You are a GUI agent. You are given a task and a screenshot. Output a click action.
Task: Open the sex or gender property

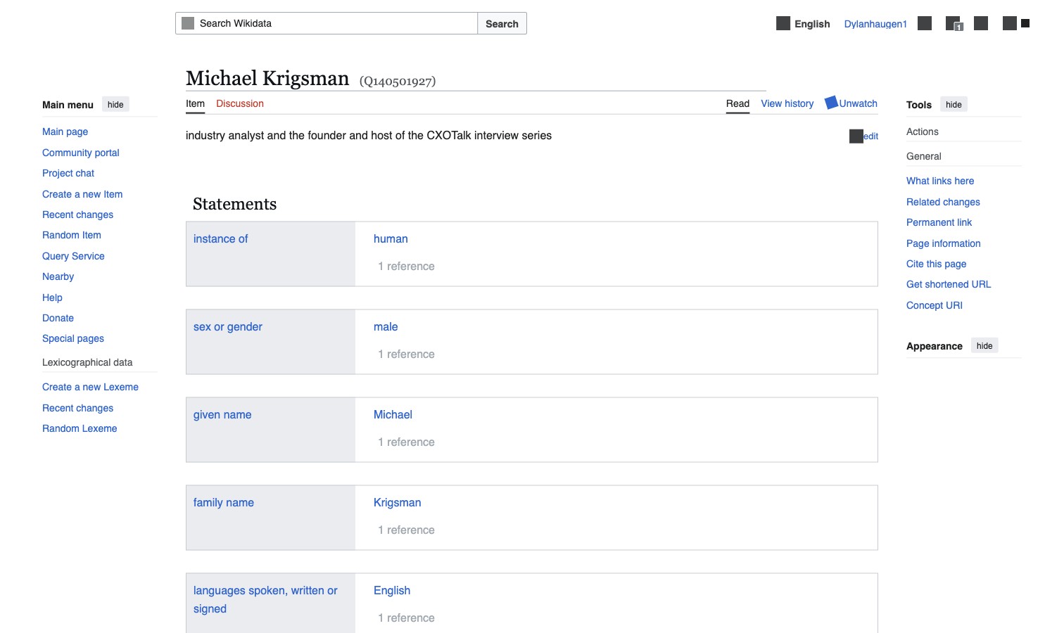[228, 327]
